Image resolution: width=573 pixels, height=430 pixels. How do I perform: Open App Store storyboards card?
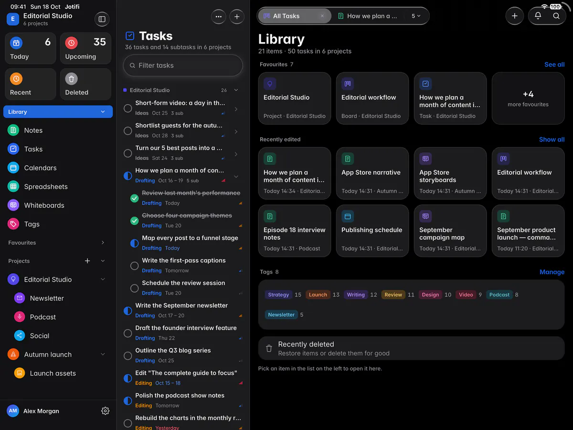click(x=450, y=173)
